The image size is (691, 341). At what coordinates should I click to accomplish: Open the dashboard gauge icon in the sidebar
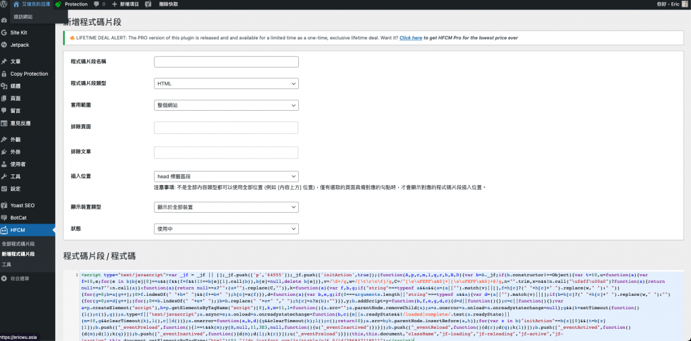[3, 20]
